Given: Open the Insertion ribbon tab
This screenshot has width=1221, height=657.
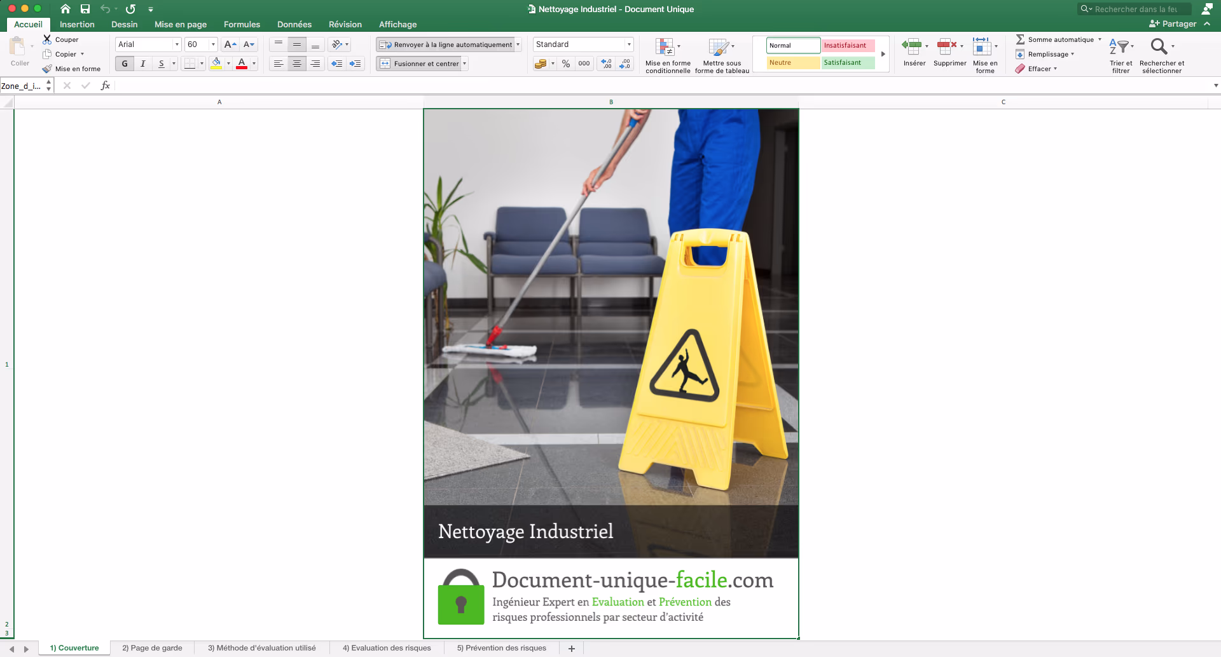Looking at the screenshot, I should (77, 24).
